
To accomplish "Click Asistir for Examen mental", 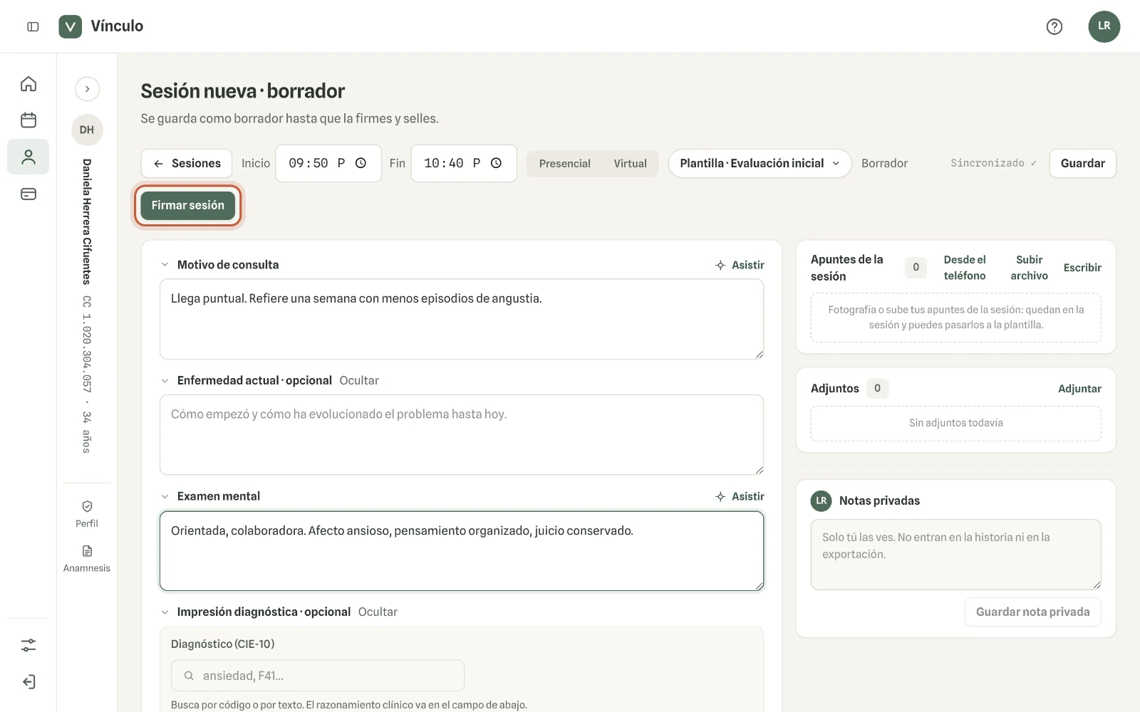I will tap(740, 496).
